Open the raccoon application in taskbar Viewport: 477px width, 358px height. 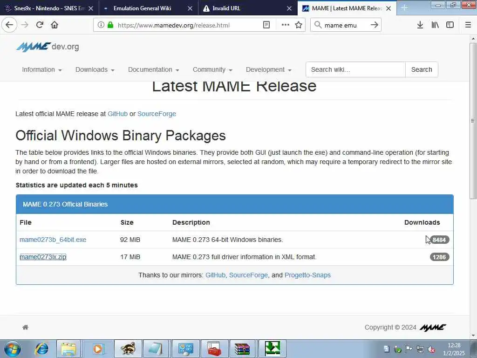coord(128,349)
